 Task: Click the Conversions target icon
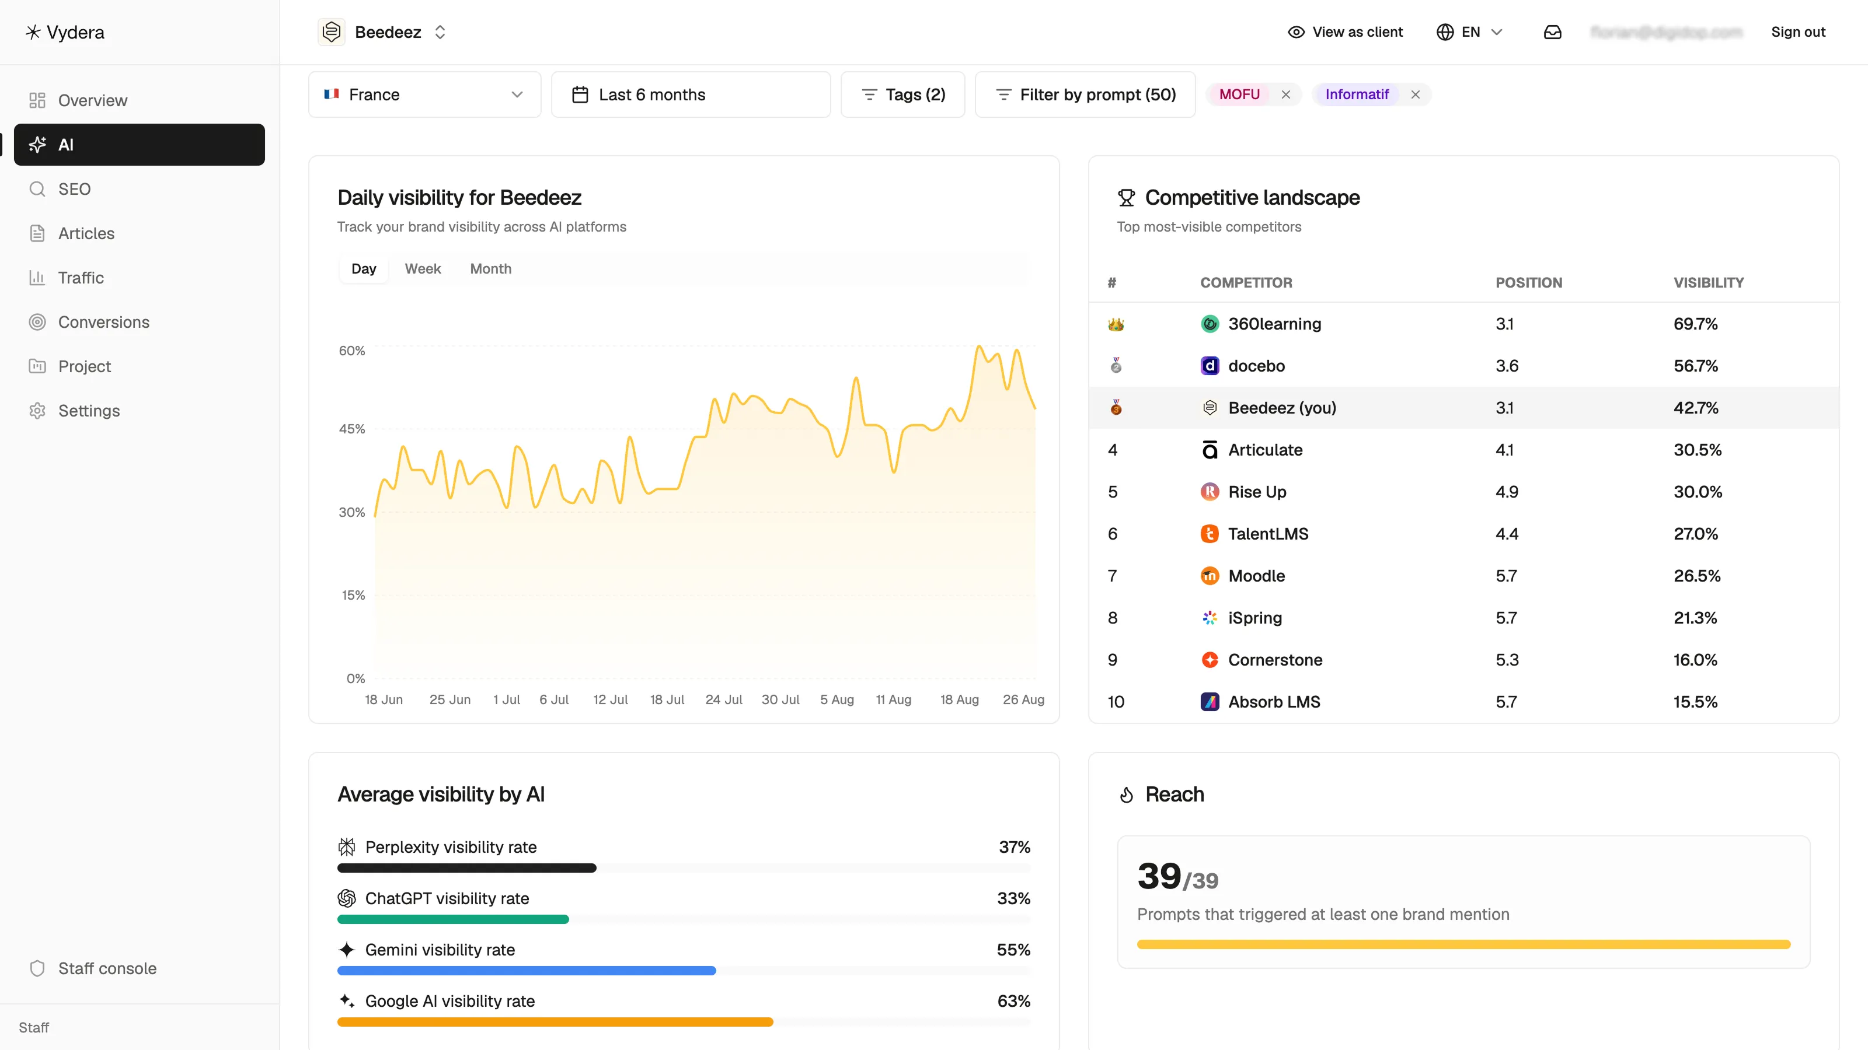click(x=37, y=322)
